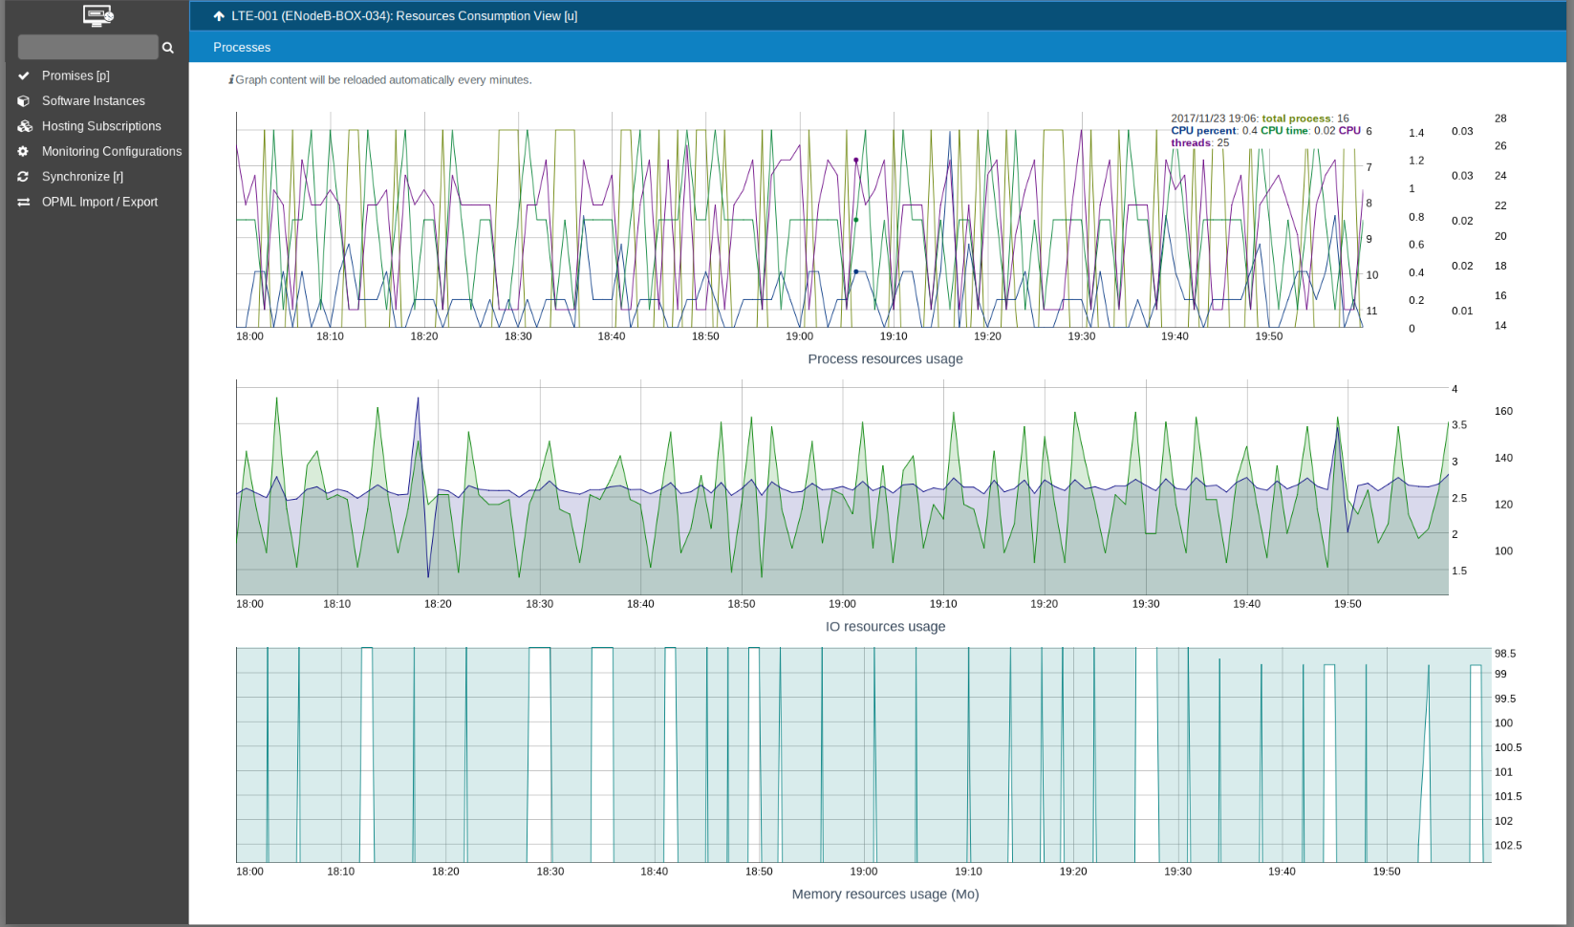Click the '2017/11/23 19:06' legend timestamp
Image resolution: width=1574 pixels, height=927 pixels.
point(1215,119)
